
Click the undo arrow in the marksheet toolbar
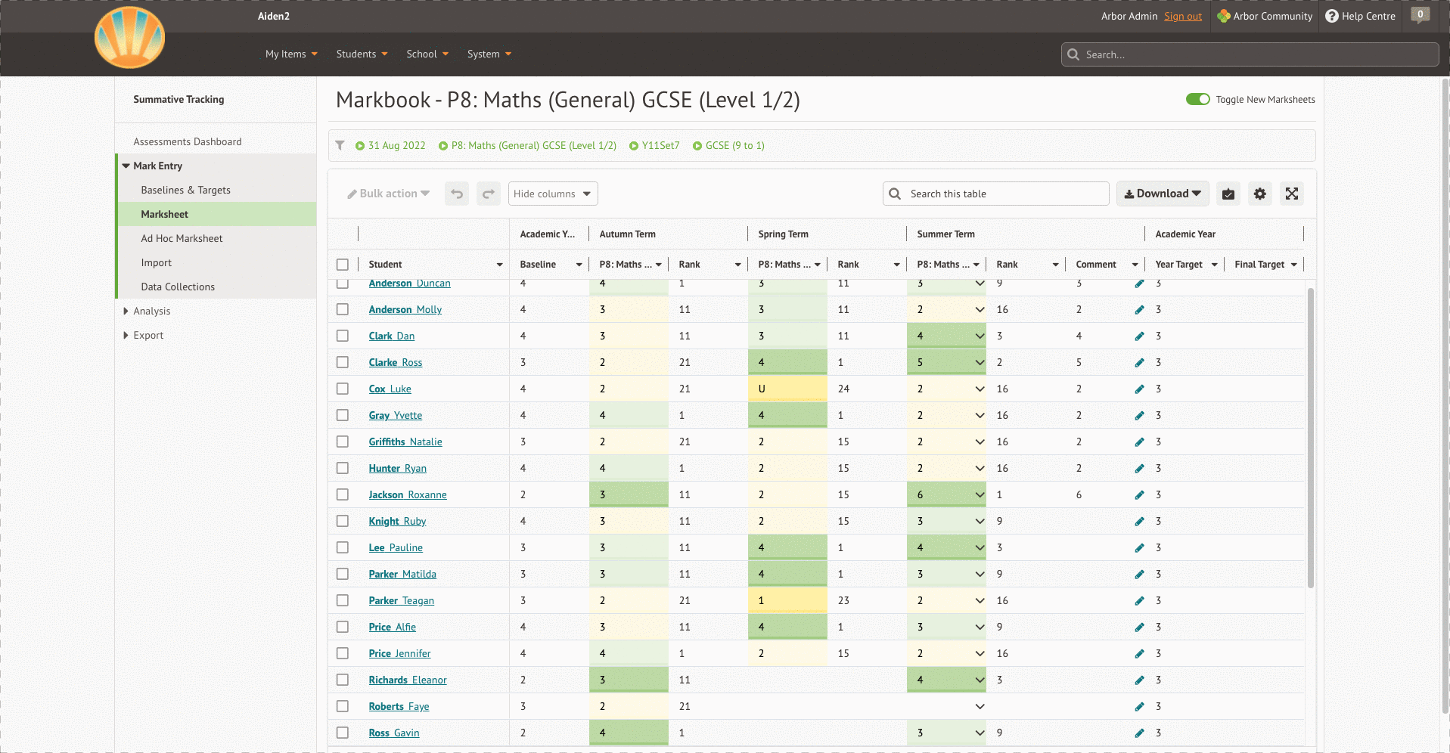457,194
